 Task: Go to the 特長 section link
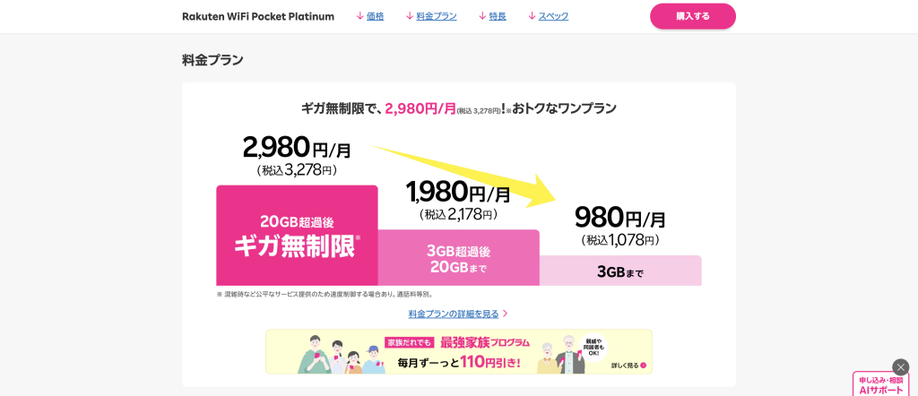[x=499, y=16]
